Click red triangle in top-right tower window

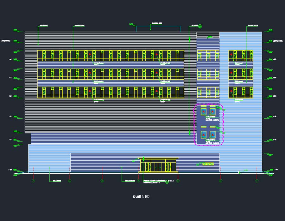coord(231,55)
